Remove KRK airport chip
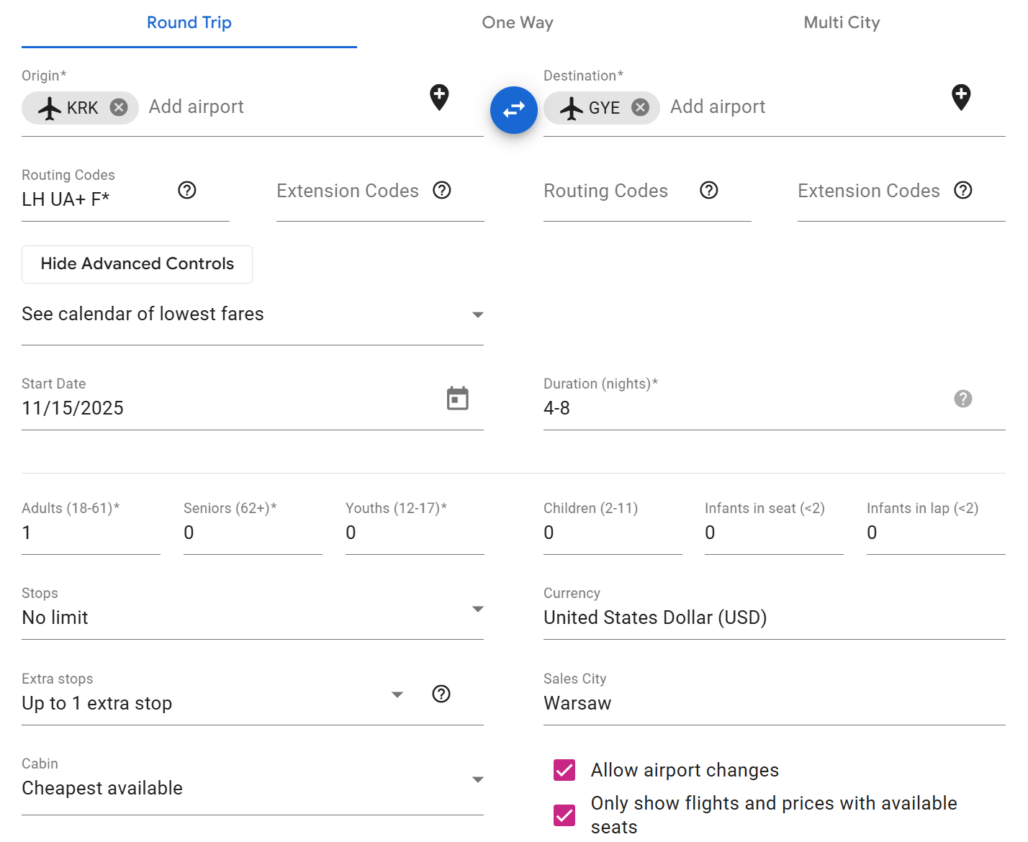This screenshot has height=842, width=1028. pyautogui.click(x=119, y=107)
